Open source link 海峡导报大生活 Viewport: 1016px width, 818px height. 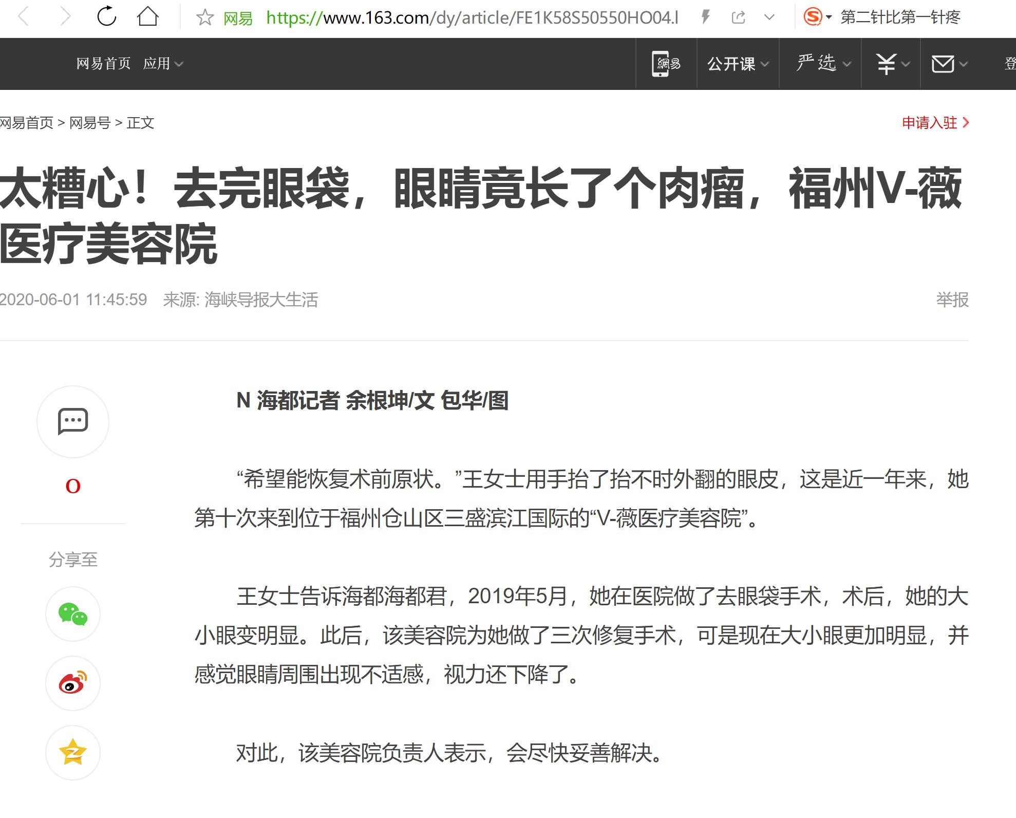(x=261, y=300)
